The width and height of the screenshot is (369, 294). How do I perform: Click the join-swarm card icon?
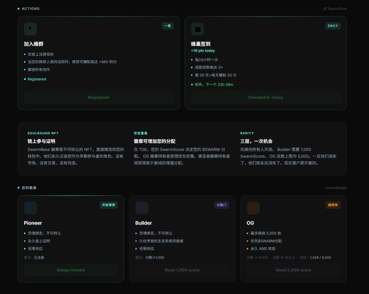[30, 29]
